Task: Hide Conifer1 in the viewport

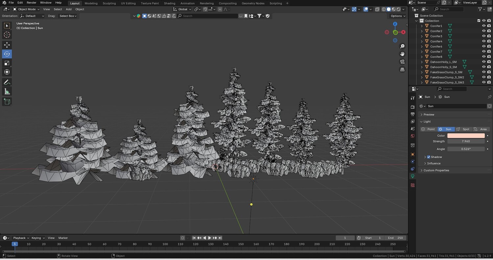Action: tap(484, 26)
